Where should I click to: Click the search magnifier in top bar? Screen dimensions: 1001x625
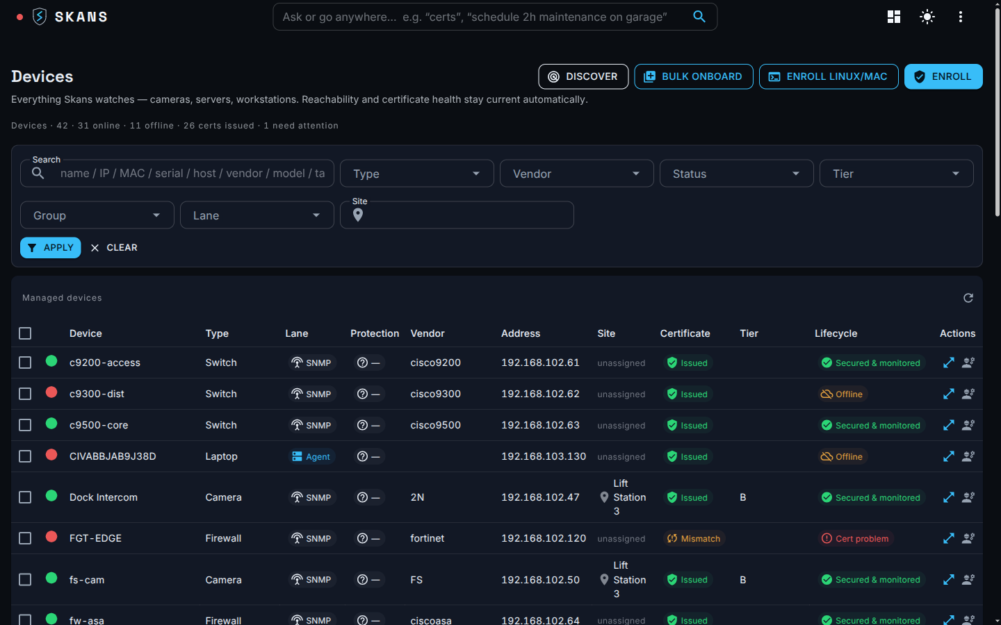point(699,17)
